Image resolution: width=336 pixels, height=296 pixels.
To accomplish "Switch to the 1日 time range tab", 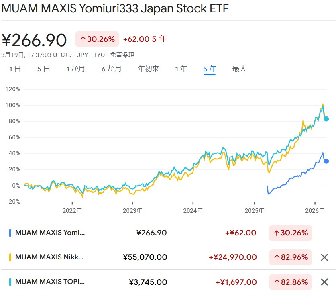I will tap(15, 69).
